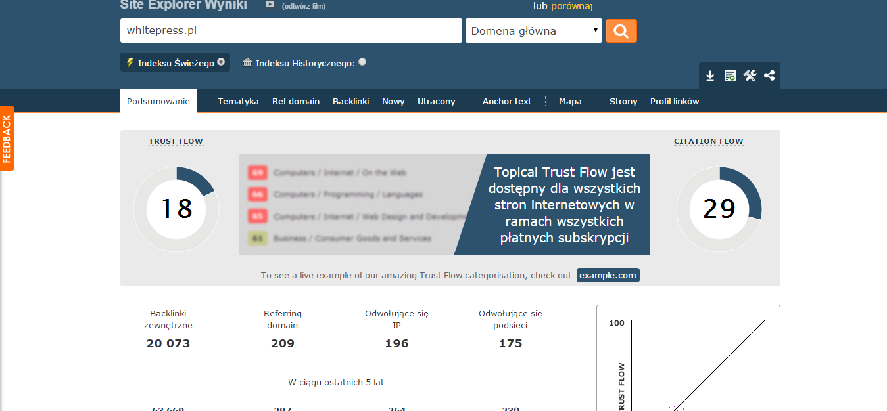Click the TRUST FLOW heading label

click(x=176, y=141)
